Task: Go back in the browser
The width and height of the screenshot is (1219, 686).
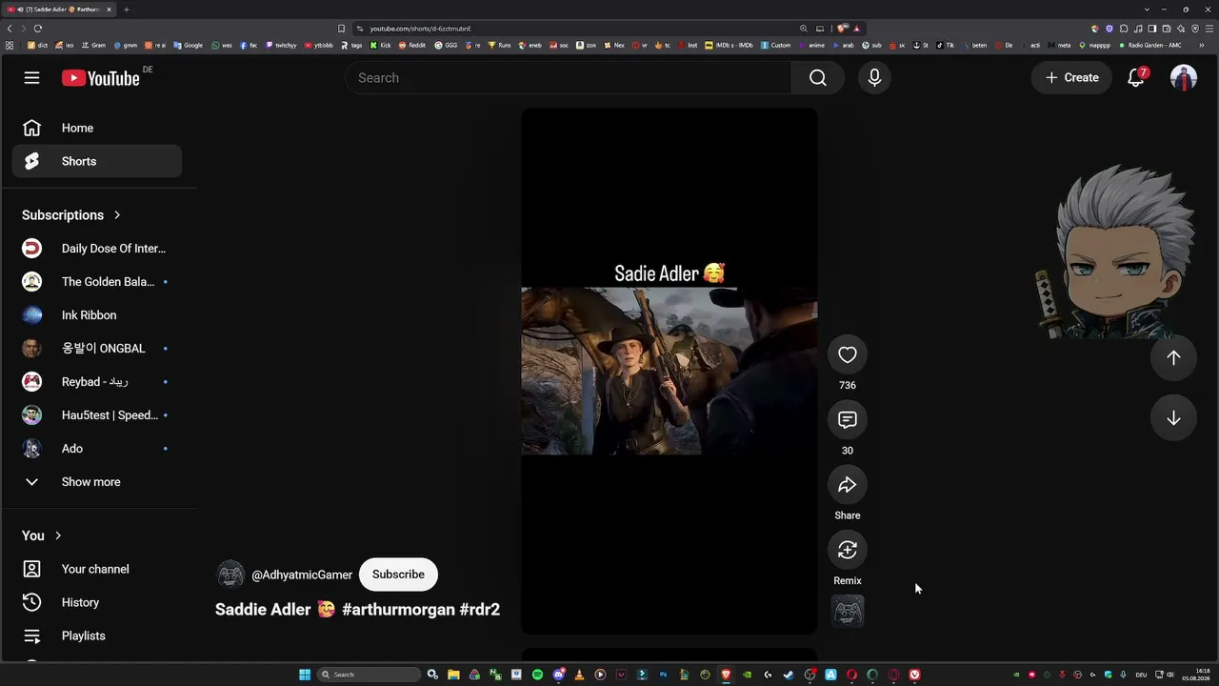Action: coord(10,29)
